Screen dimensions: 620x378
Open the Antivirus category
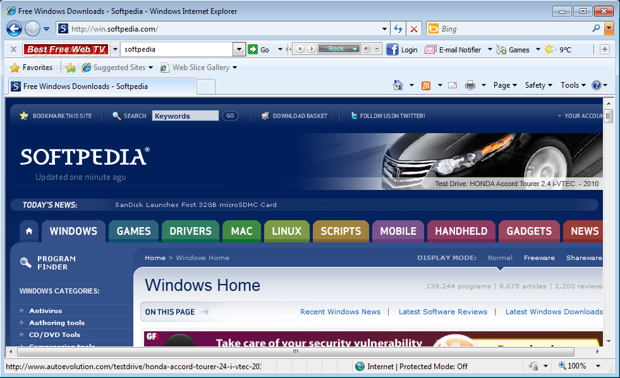[x=46, y=311]
